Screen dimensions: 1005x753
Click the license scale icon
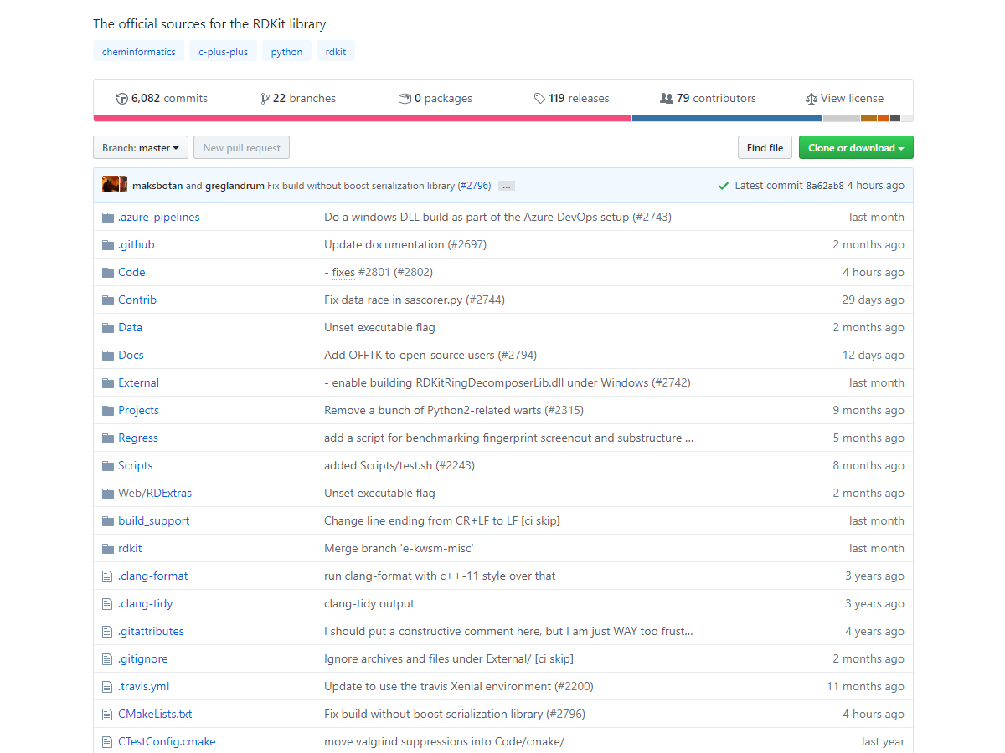pos(811,99)
